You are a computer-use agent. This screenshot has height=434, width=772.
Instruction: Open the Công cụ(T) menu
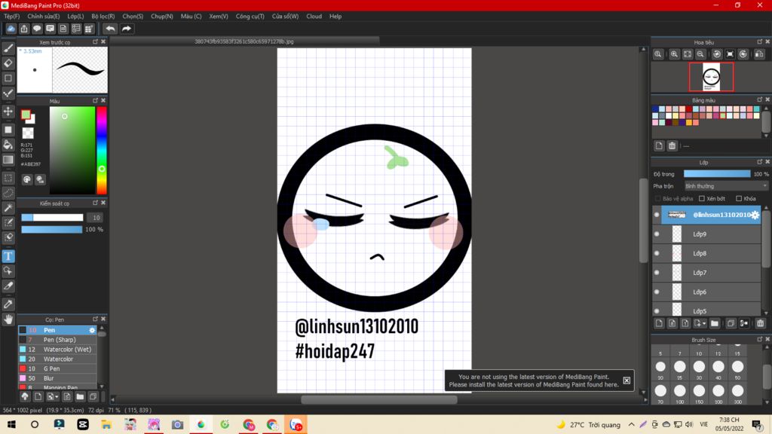tap(250, 17)
